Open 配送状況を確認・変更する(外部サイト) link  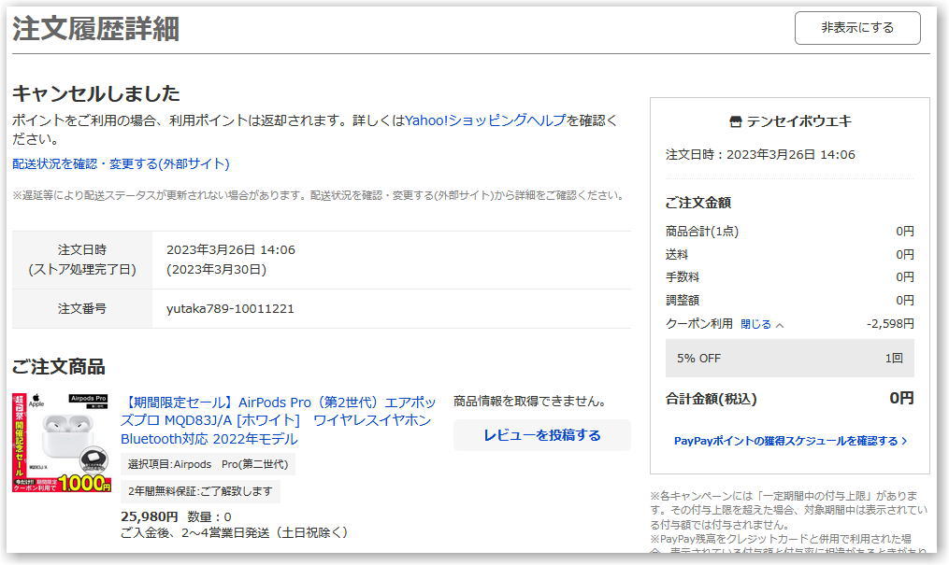(x=121, y=163)
